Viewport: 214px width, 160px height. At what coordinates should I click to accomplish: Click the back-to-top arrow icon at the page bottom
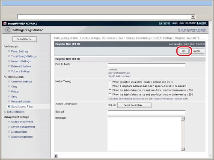click(x=56, y=156)
